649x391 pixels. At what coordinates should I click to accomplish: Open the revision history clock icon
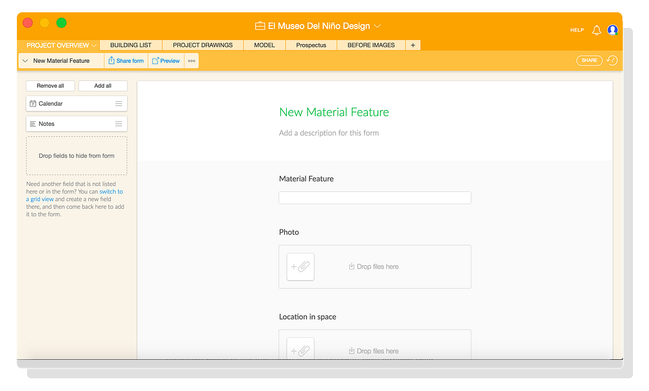[612, 60]
